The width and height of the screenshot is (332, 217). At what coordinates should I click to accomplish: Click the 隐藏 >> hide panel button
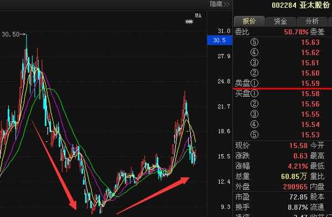point(220,4)
